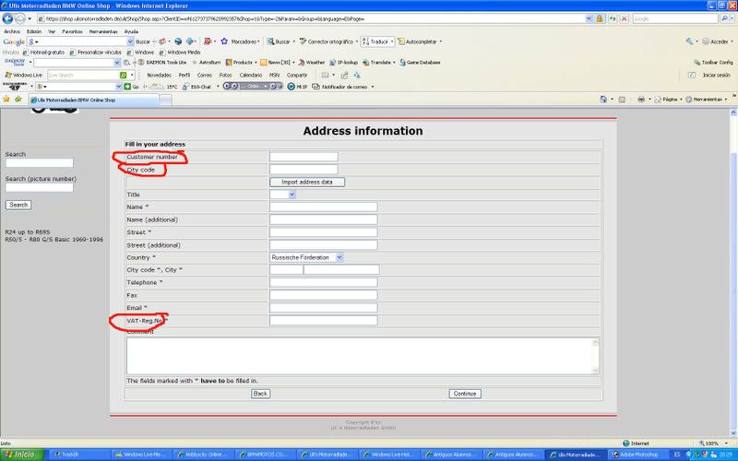Click the Continue button
Screen dimensions: 738x461
465,394
